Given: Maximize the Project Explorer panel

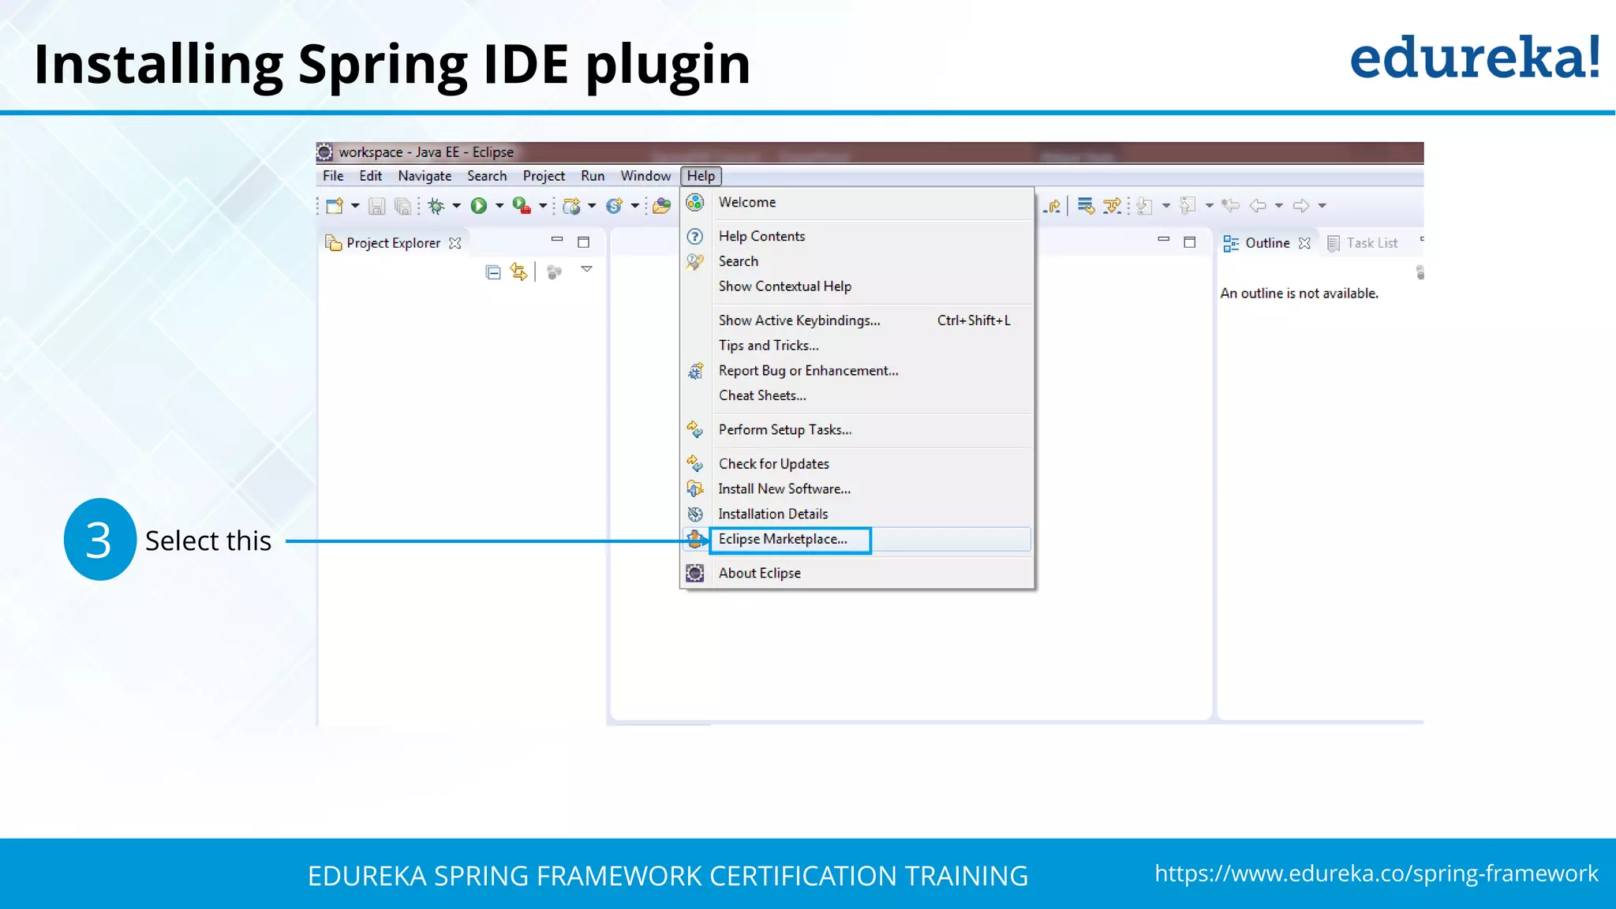Looking at the screenshot, I should pos(584,242).
